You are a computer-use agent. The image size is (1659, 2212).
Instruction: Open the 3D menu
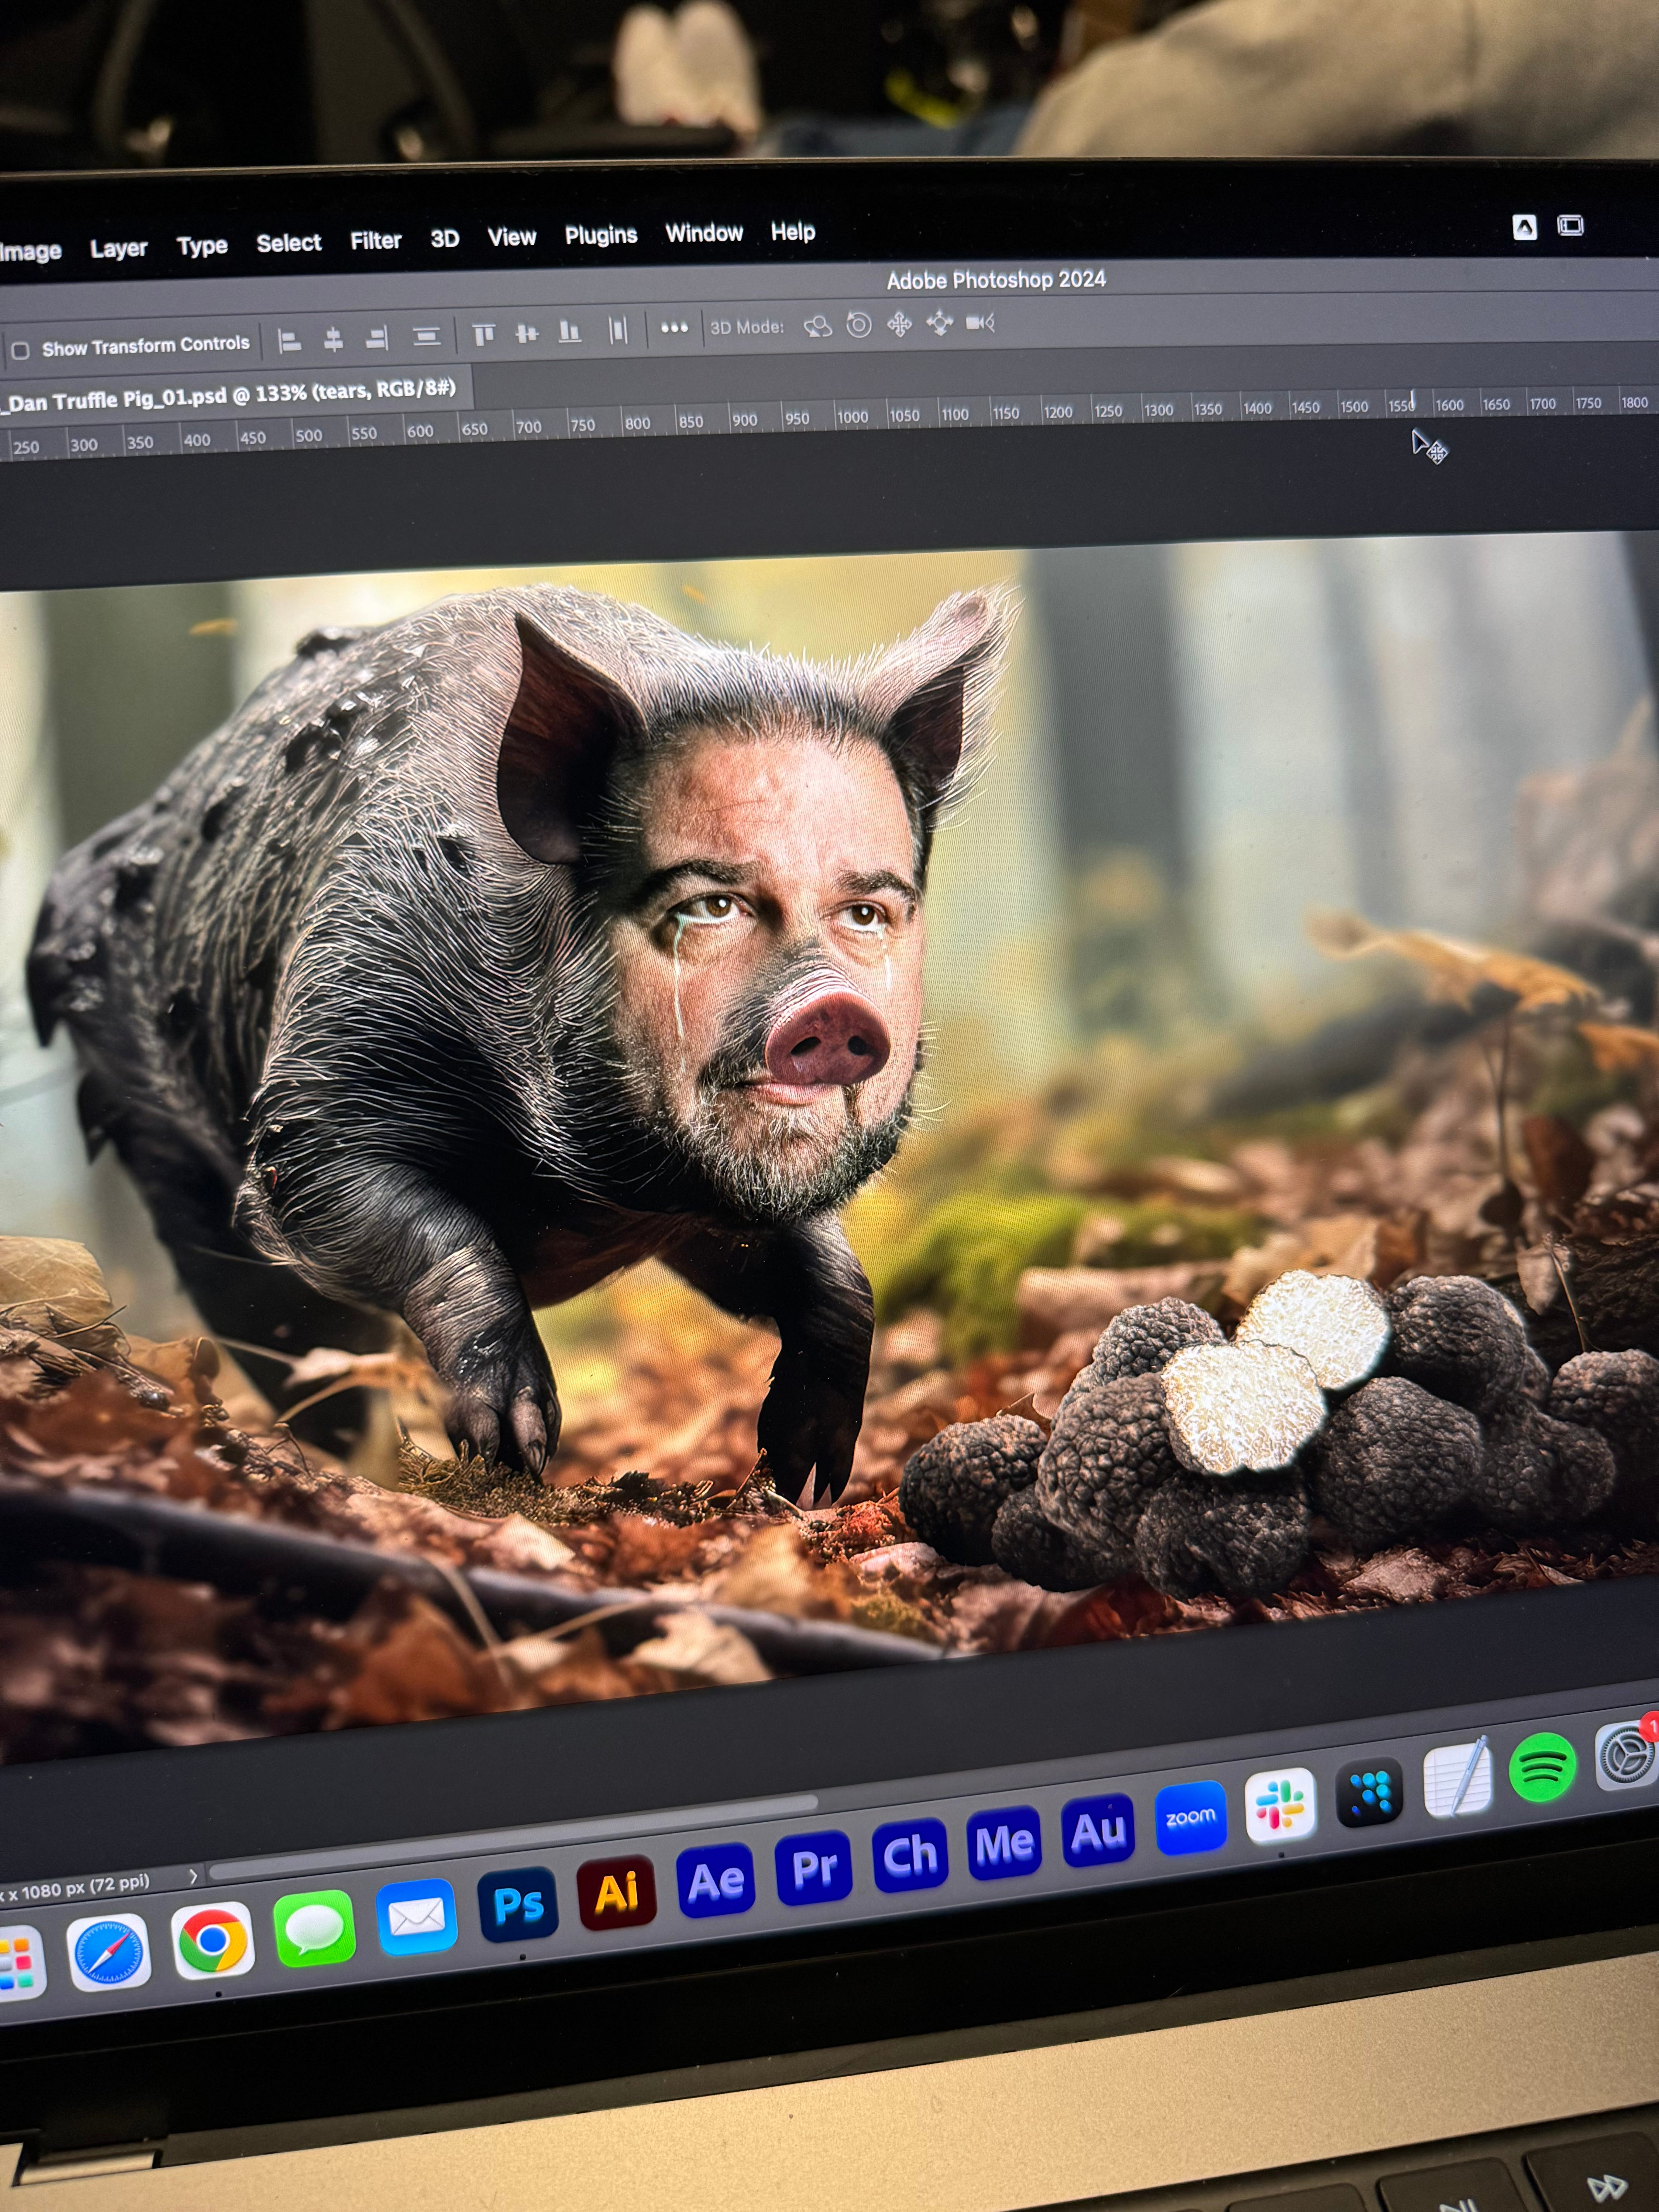[445, 239]
